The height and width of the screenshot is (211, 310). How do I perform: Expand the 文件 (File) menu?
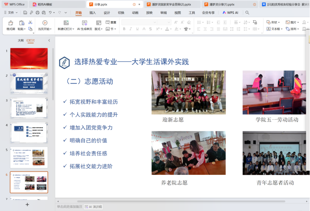click(x=11, y=13)
